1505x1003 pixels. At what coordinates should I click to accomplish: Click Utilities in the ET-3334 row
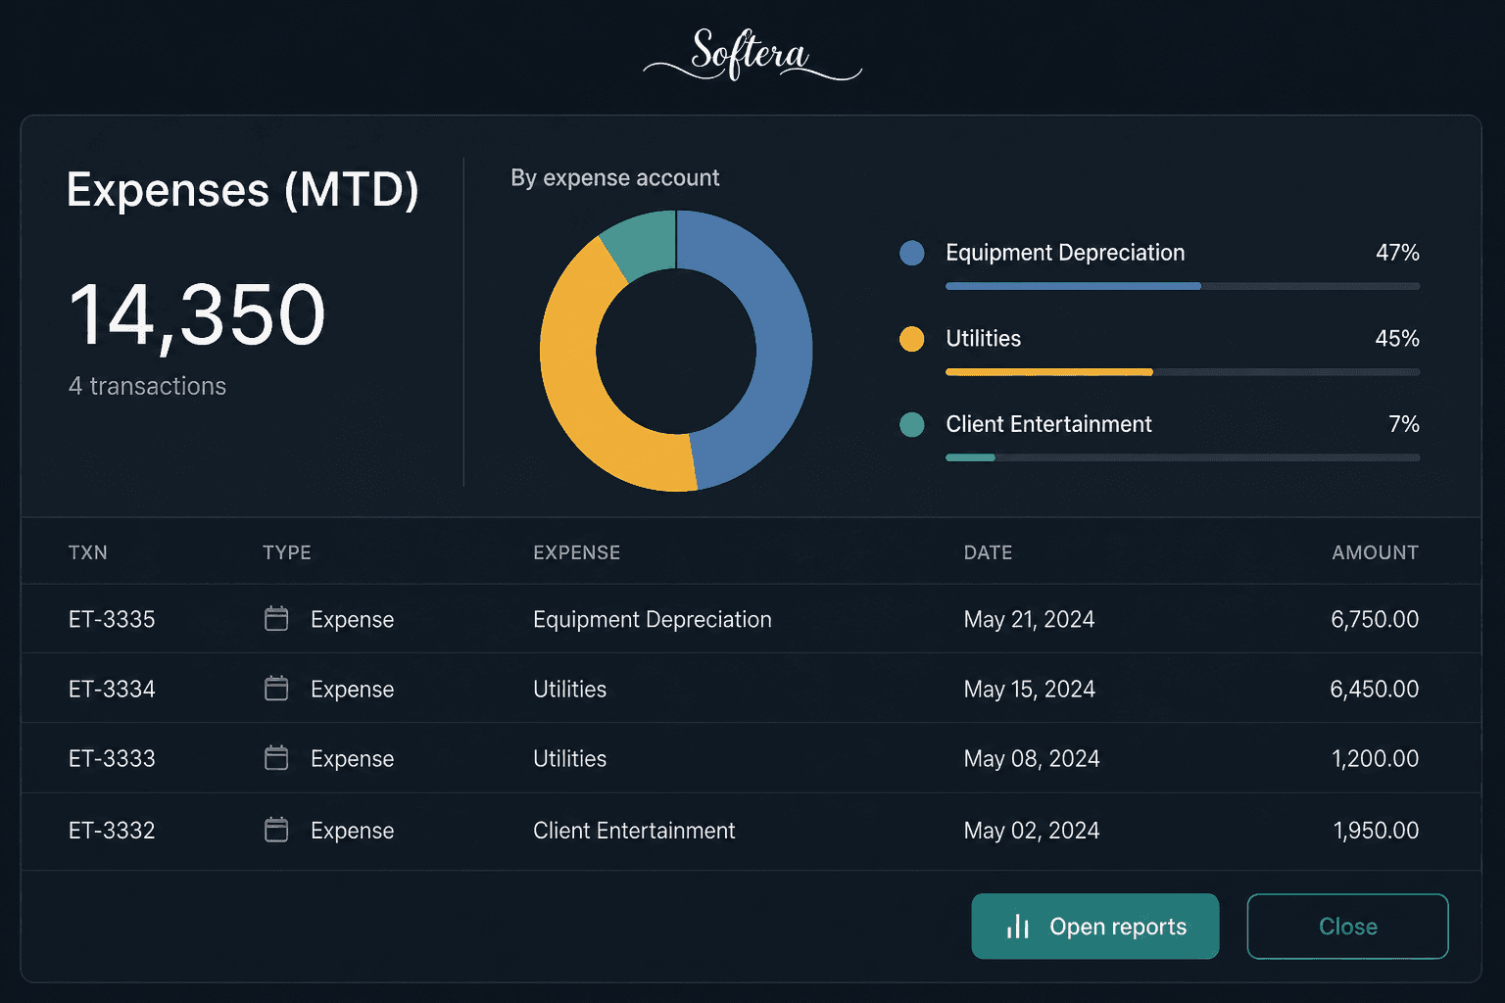coord(569,689)
